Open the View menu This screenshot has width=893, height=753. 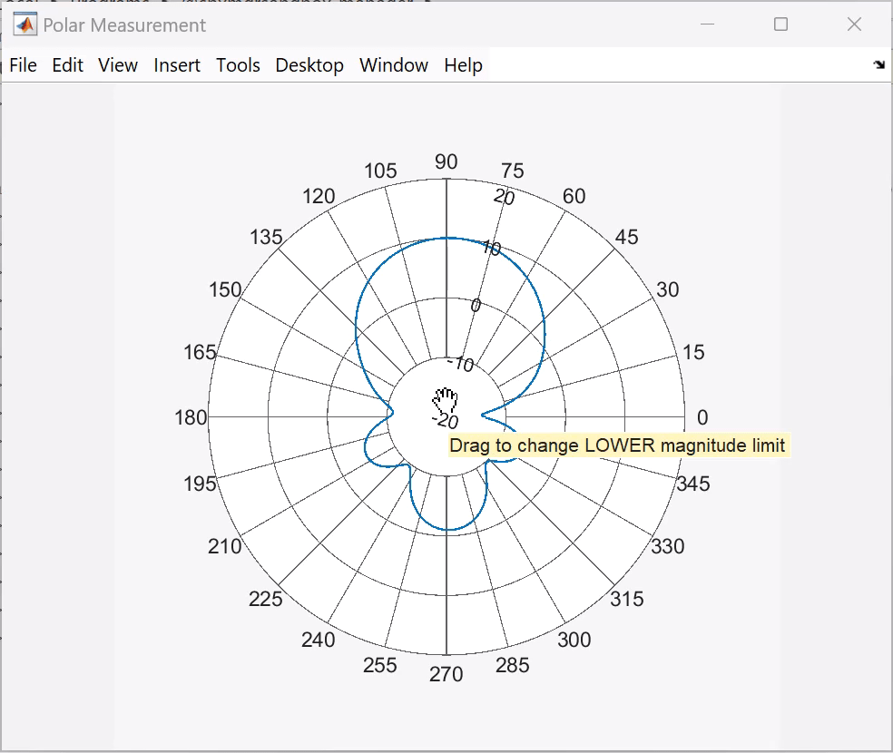click(x=117, y=64)
